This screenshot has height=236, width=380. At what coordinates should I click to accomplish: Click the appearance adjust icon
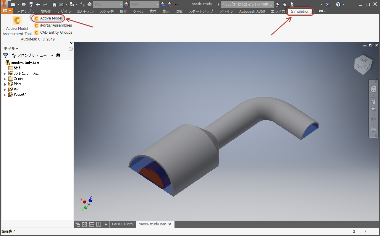163,4
